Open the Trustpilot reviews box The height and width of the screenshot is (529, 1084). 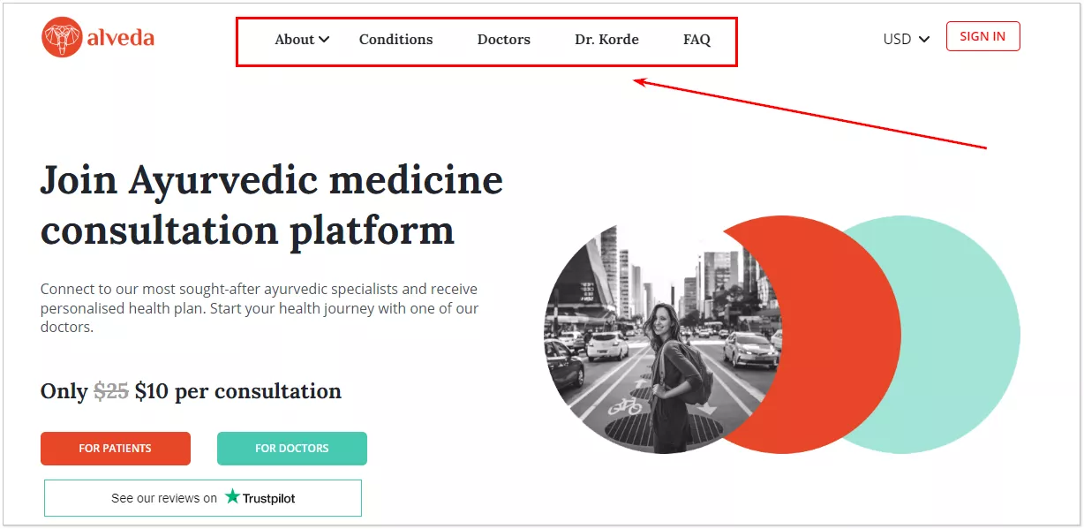click(203, 498)
